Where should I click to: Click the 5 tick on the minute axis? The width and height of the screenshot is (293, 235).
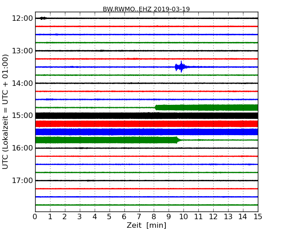pyautogui.click(x=110, y=217)
